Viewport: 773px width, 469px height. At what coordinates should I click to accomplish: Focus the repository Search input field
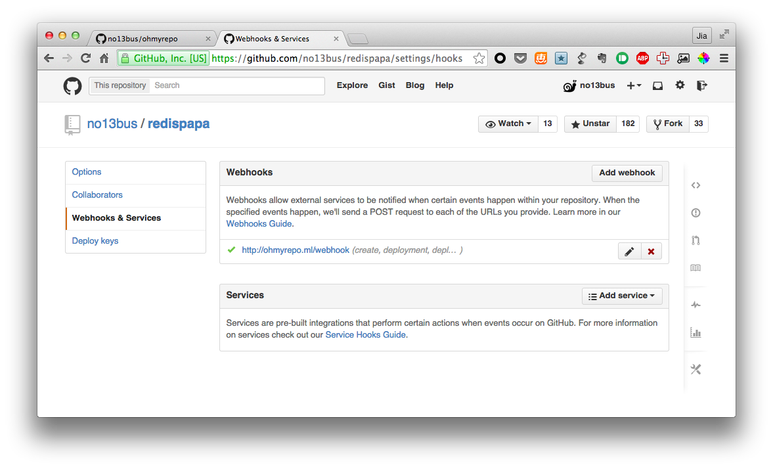pyautogui.click(x=236, y=86)
